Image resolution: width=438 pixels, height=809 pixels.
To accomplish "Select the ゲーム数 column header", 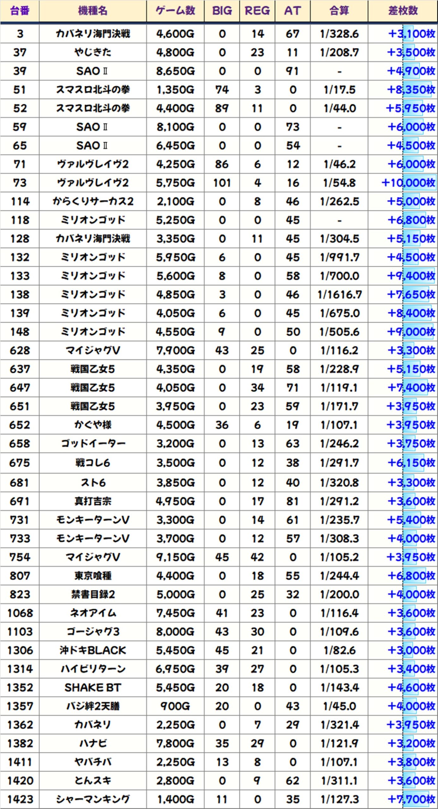I will point(175,11).
